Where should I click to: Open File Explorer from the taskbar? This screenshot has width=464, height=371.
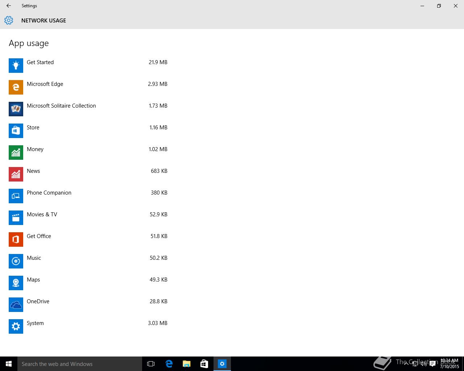coord(187,364)
